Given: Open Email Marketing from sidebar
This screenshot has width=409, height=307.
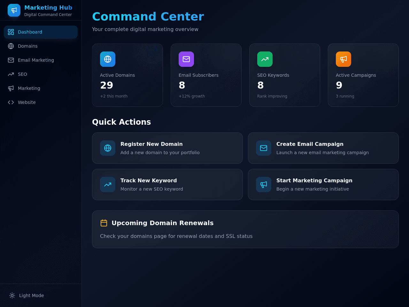Looking at the screenshot, I should tap(41, 60).
